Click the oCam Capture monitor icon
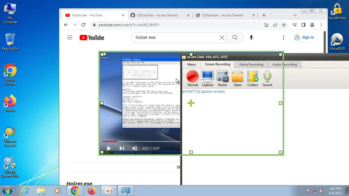Viewport: 349px width, 196px height. (x=207, y=79)
